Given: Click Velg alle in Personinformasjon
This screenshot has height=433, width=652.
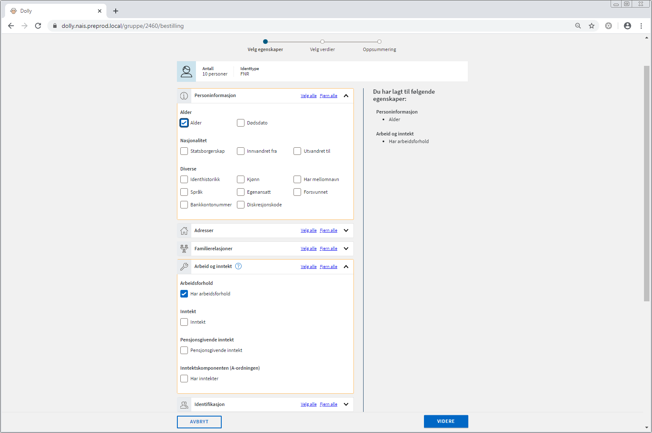Looking at the screenshot, I should 309,96.
